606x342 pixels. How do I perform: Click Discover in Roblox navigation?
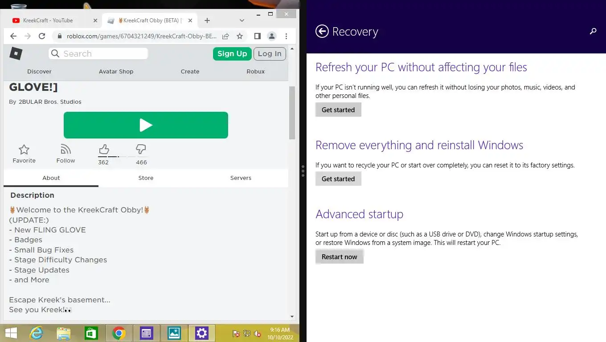pyautogui.click(x=39, y=71)
